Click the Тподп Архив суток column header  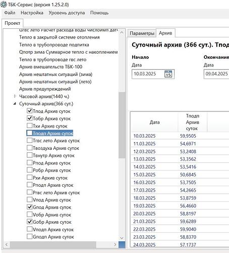pos(193,122)
